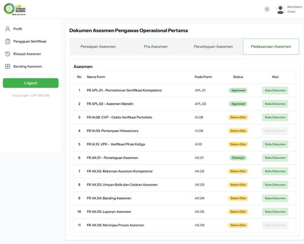The width and height of the screenshot is (304, 244).
Task: Go to Riwayat Asesmen menu item
Action: point(27,54)
